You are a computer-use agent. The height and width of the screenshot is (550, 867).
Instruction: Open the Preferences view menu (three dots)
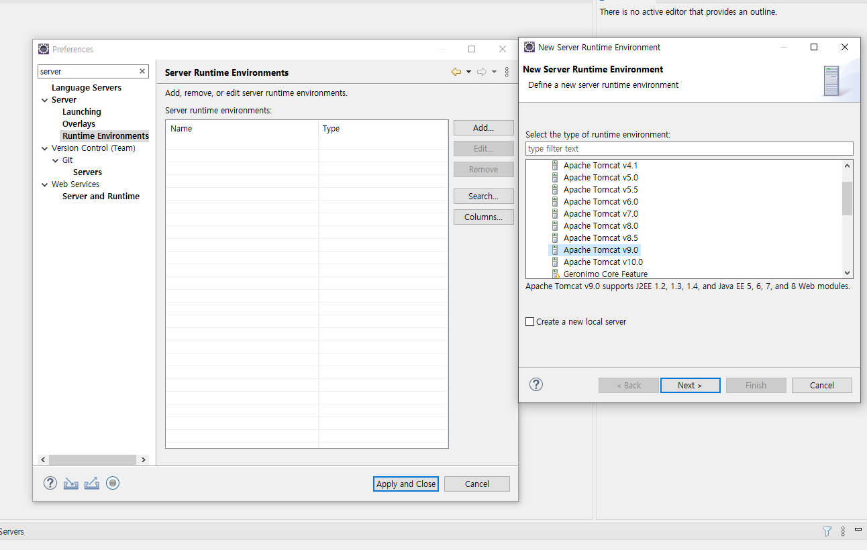click(507, 72)
